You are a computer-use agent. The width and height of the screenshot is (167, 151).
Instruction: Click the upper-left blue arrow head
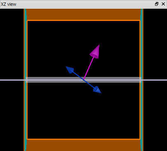coord(70,70)
